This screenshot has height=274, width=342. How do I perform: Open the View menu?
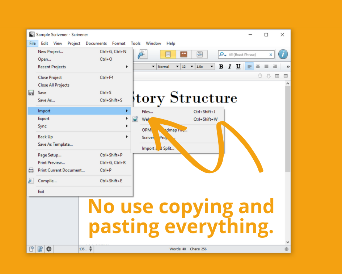58,43
